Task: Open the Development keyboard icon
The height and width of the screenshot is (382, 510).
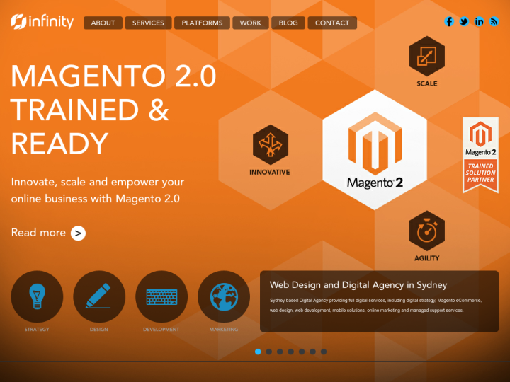Action: tap(161, 296)
